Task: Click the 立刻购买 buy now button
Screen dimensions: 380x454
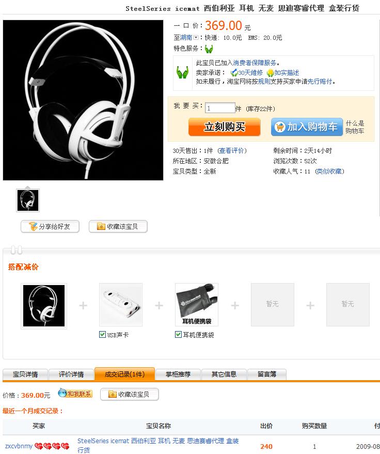Action: click(224, 127)
